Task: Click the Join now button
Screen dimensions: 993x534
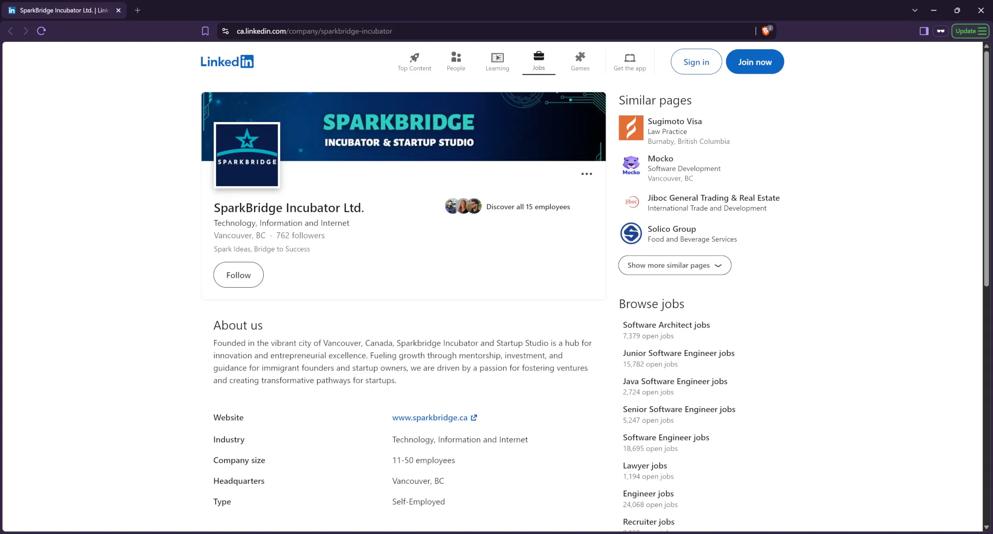Action: (x=755, y=62)
